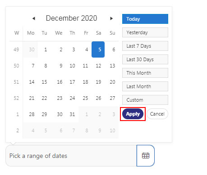The image size is (207, 175).
Task: Pick December 31 in calendar
Action: 72,114
